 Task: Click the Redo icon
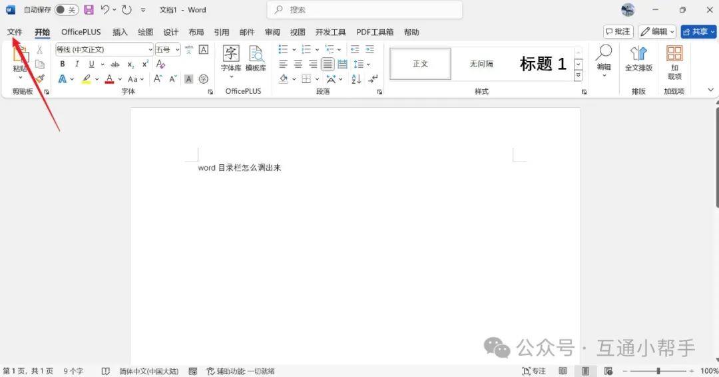126,9
